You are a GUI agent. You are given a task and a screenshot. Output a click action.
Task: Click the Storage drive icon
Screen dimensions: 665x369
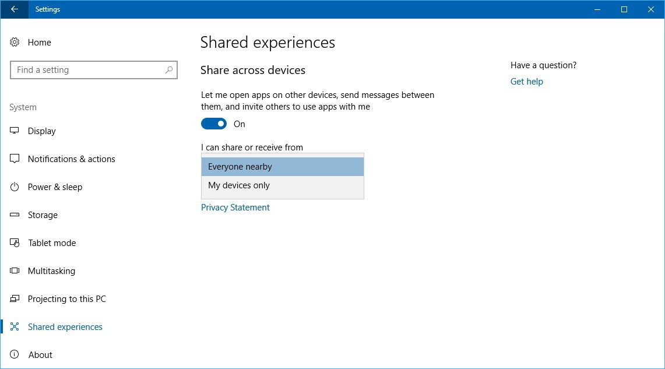pos(15,215)
